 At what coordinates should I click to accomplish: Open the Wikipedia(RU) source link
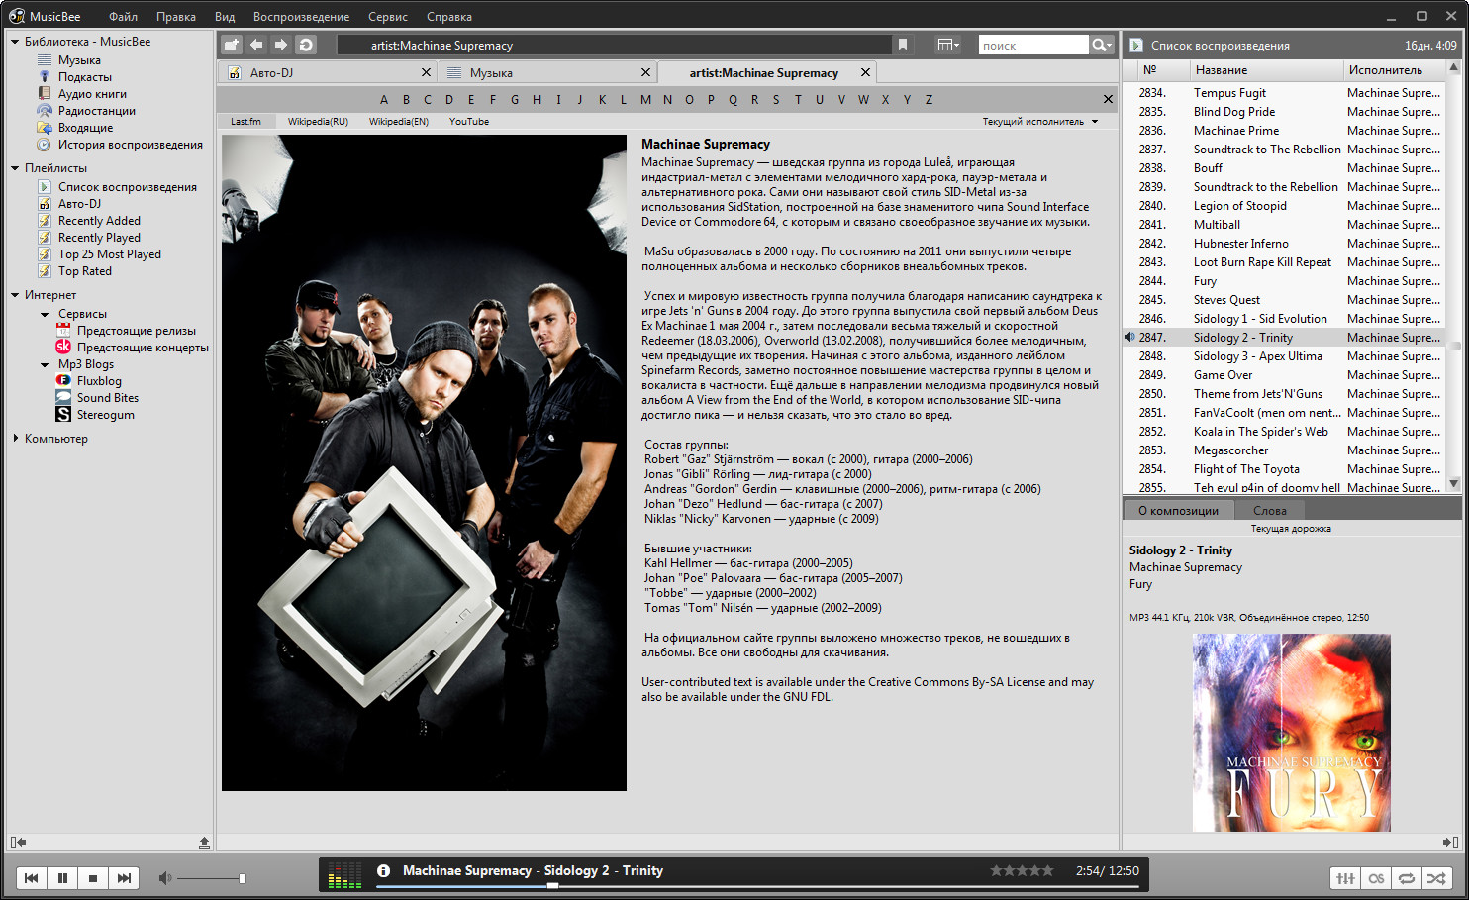pyautogui.click(x=318, y=122)
